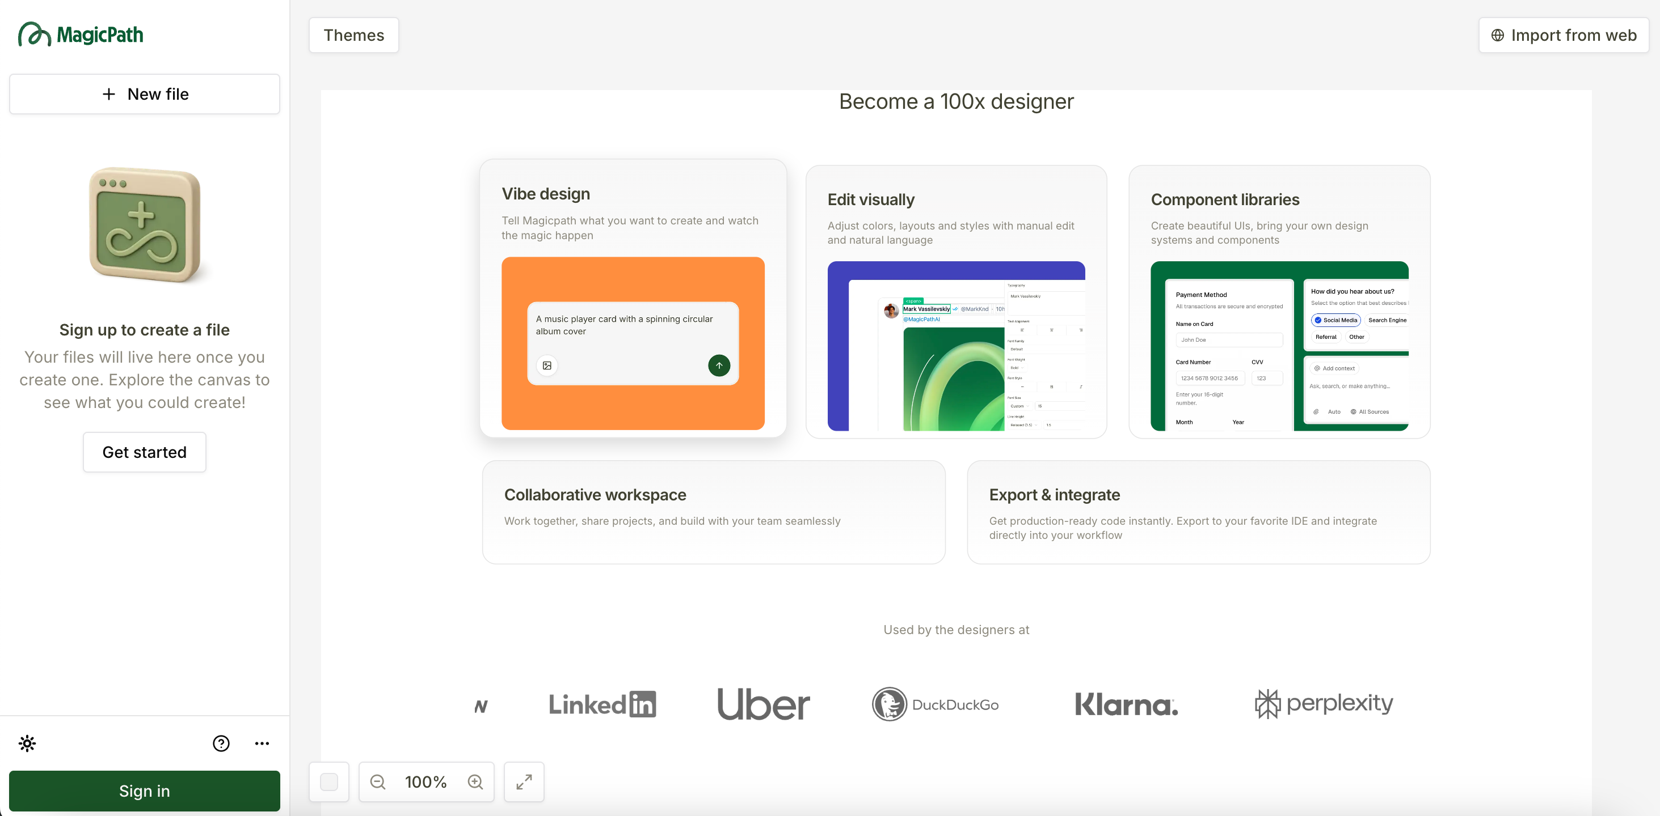Click the Get started button
1660x816 pixels.
click(144, 452)
